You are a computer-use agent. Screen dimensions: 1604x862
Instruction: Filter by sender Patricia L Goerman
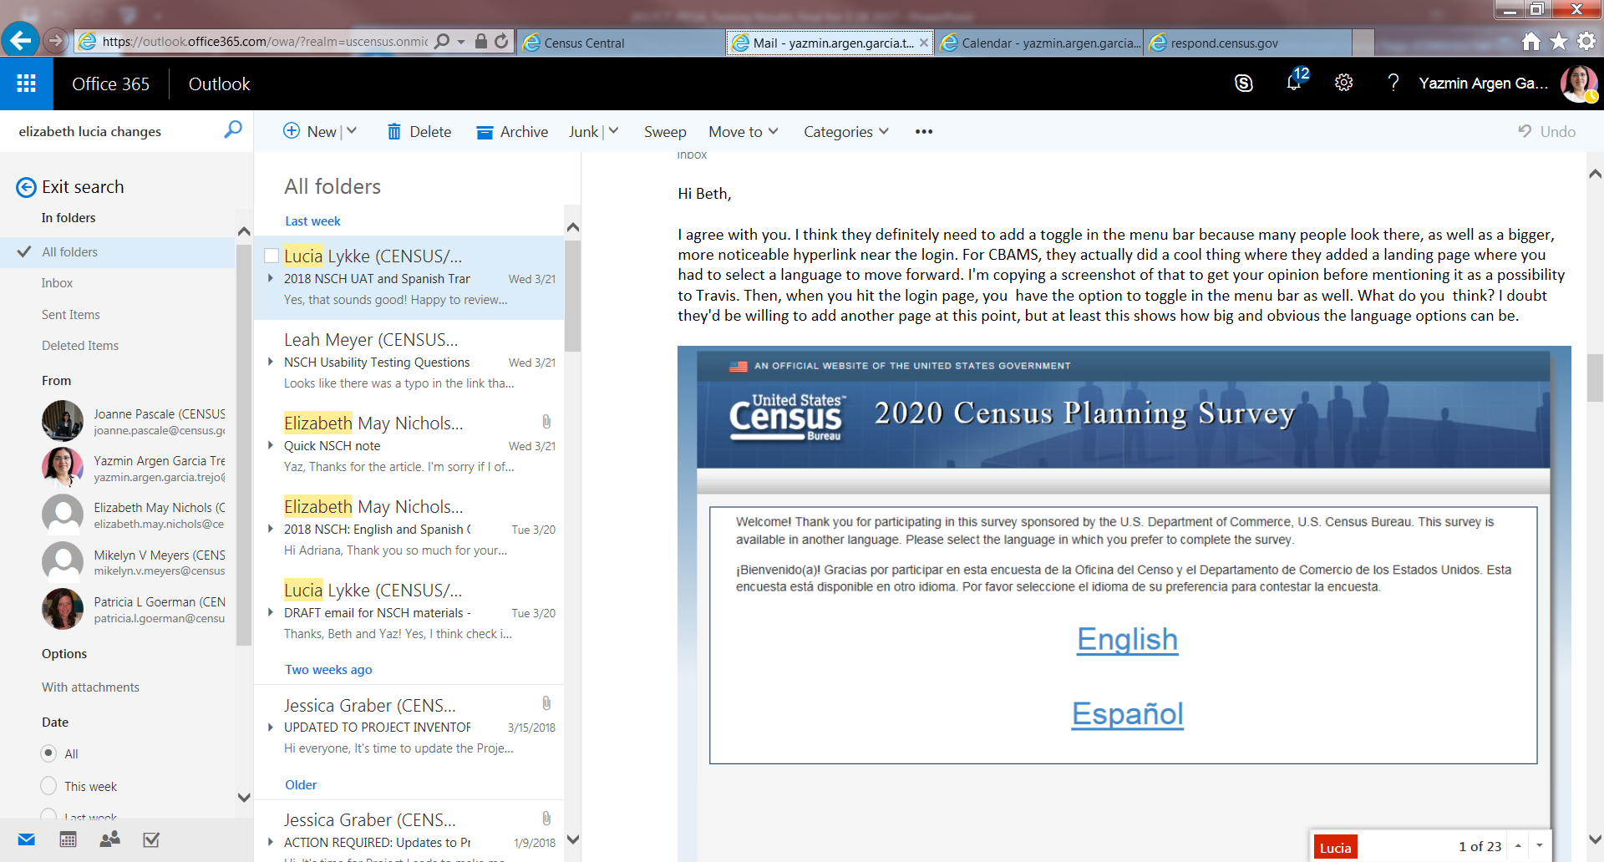click(x=134, y=609)
